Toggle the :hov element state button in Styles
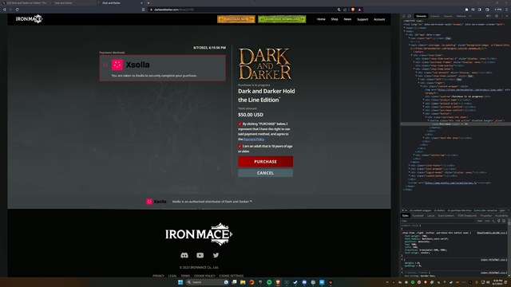Image resolution: width=511 pixels, height=287 pixels. pyautogui.click(x=480, y=221)
